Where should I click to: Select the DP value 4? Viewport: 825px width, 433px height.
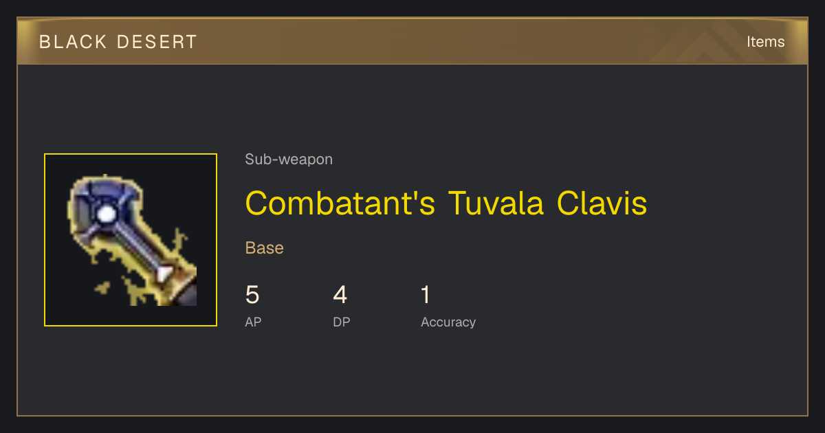tap(340, 295)
